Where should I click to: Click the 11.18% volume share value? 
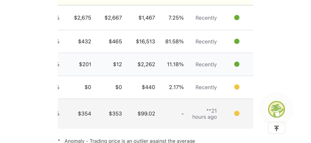pos(175,64)
